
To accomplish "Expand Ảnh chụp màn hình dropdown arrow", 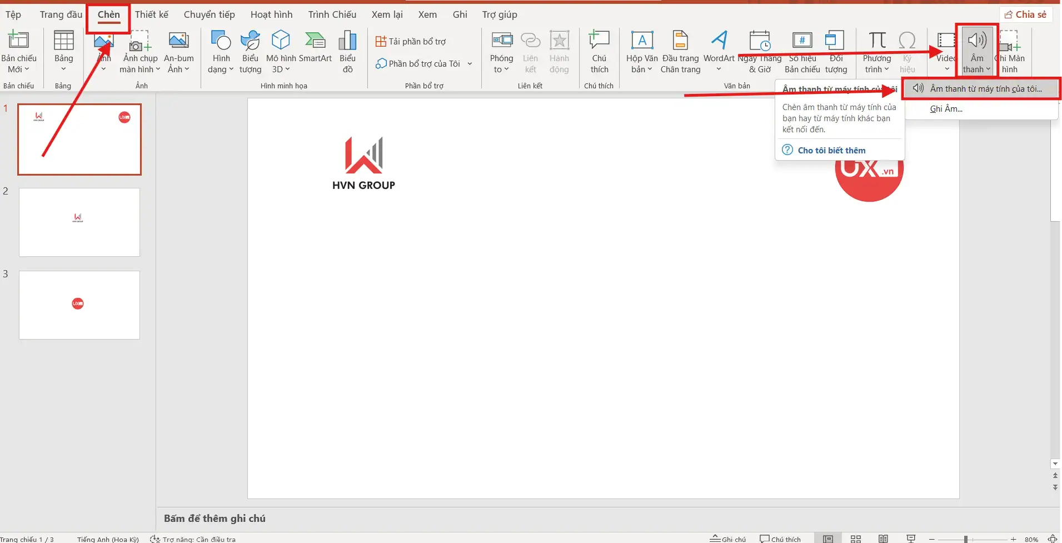I will pyautogui.click(x=158, y=69).
